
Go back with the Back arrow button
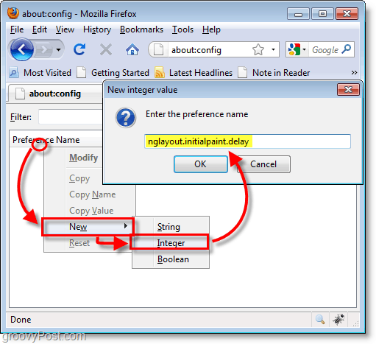point(22,49)
